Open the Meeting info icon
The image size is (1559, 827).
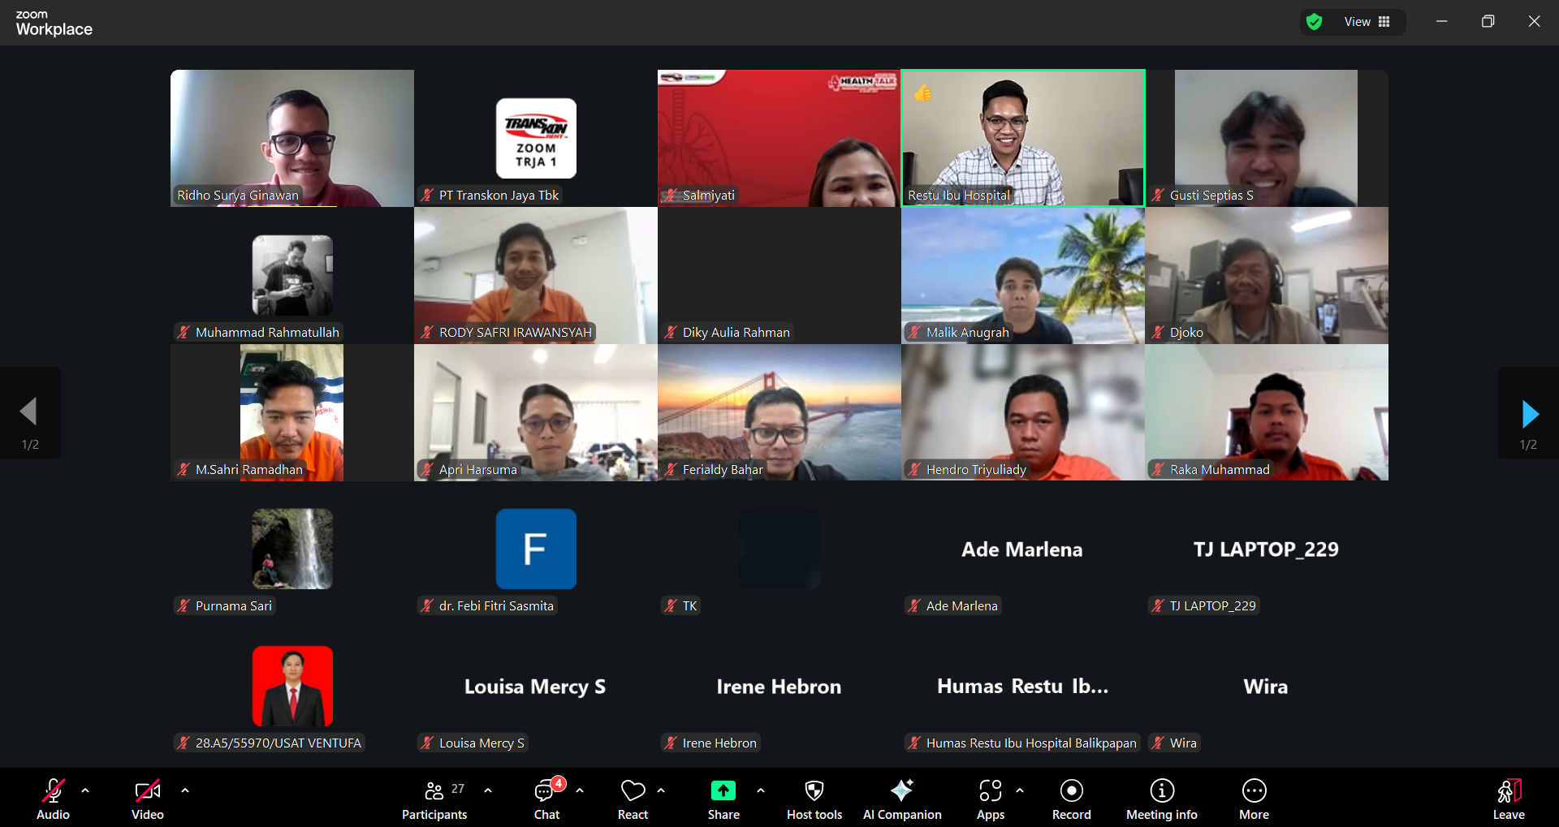(1161, 790)
